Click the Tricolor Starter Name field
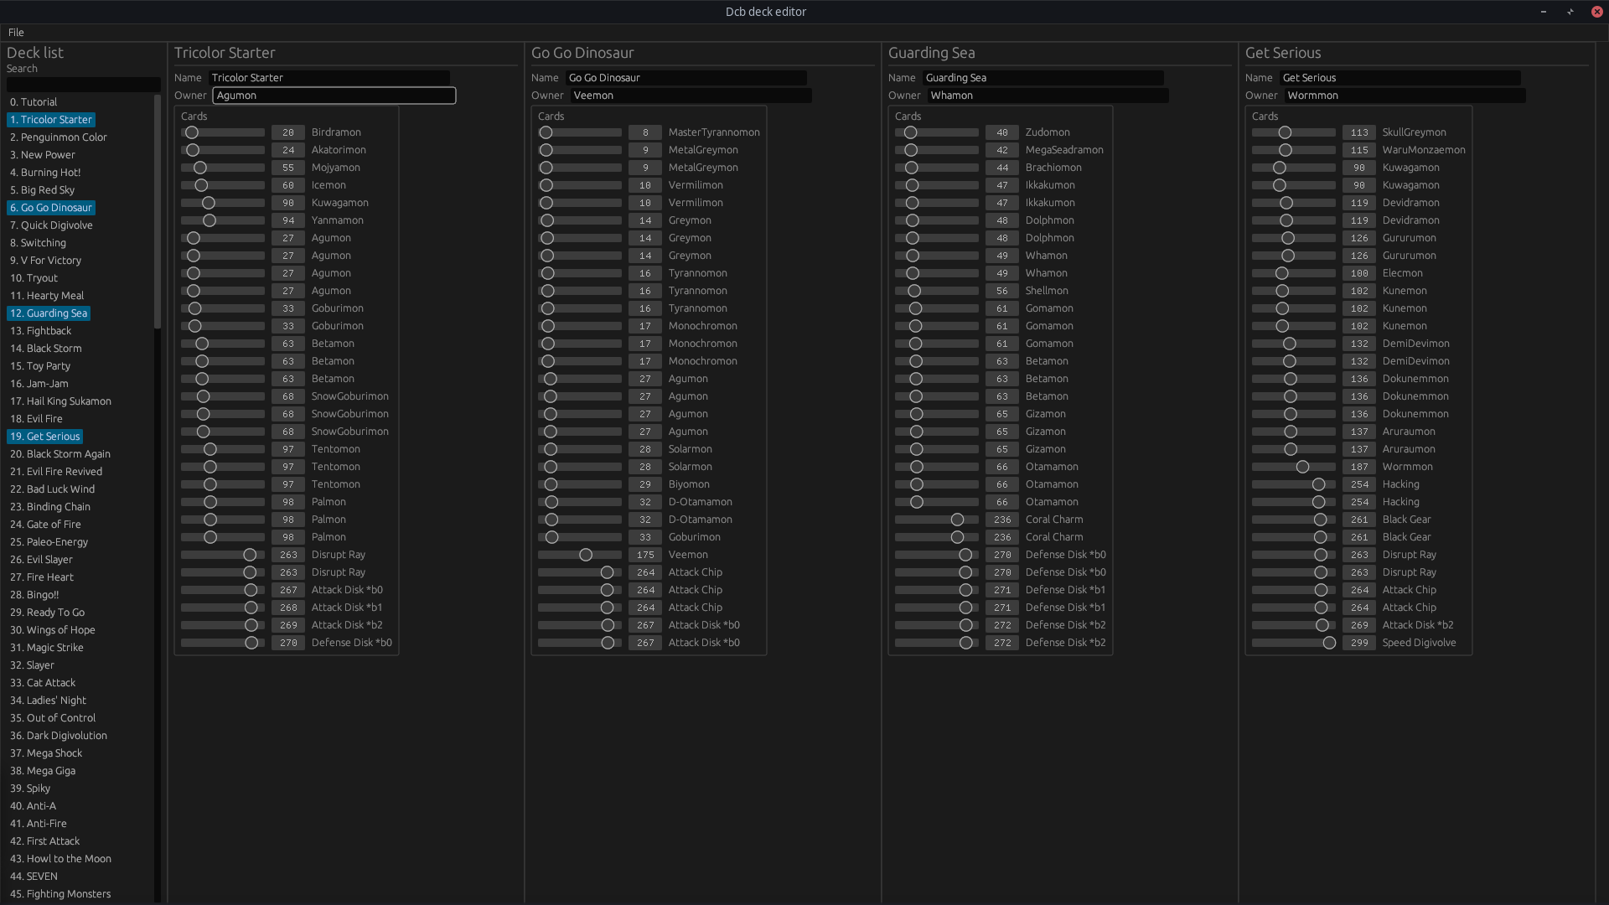This screenshot has height=905, width=1609. [x=329, y=78]
